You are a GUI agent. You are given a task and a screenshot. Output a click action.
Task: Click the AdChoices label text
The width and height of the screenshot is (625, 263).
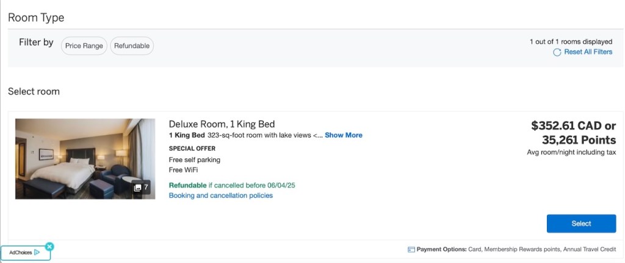[x=21, y=252]
